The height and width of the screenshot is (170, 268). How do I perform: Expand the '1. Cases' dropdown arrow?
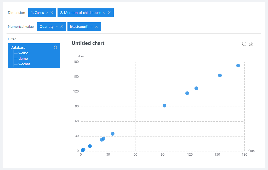(x=47, y=13)
